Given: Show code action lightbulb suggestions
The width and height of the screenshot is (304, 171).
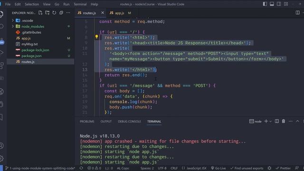Looking at the screenshot, I should point(96,37).
